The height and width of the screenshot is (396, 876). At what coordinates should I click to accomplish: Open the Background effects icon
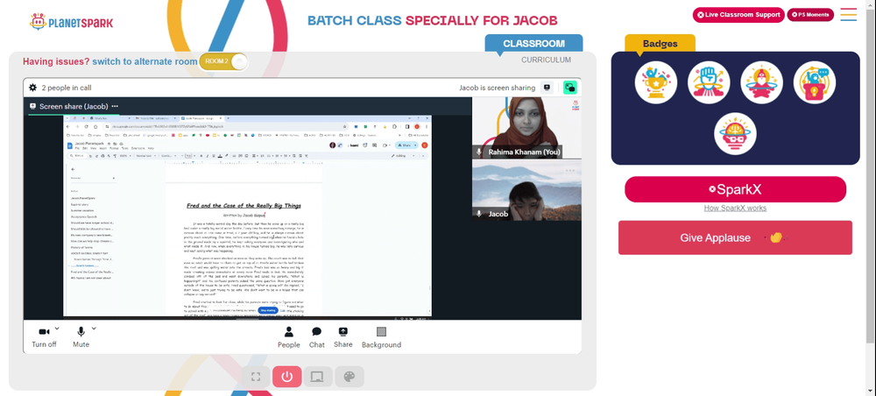(381, 332)
